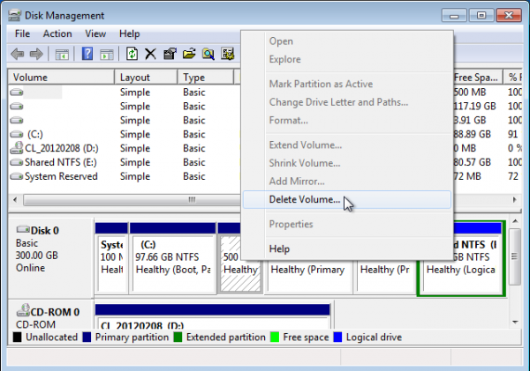The height and width of the screenshot is (371, 530).
Task: Click the grayed Explore context menu entry
Action: pos(347,59)
